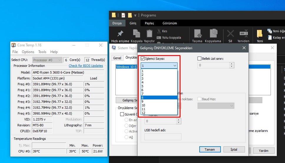Image resolution: width=285 pixels, height=163 pixels.
Task: Click Hızlı erişime pin icon in Explorer ribbon
Action: [x=120, y=33]
